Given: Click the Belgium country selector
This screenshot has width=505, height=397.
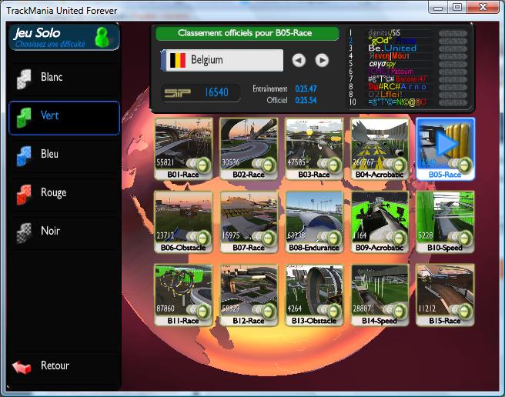Looking at the screenshot, I should [x=222, y=60].
